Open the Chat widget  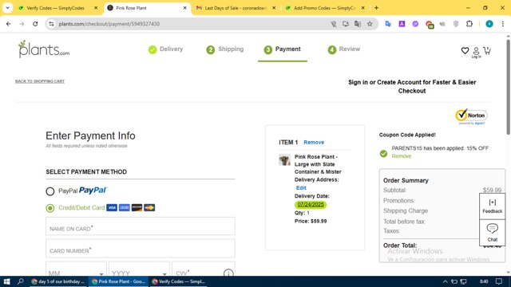click(492, 232)
